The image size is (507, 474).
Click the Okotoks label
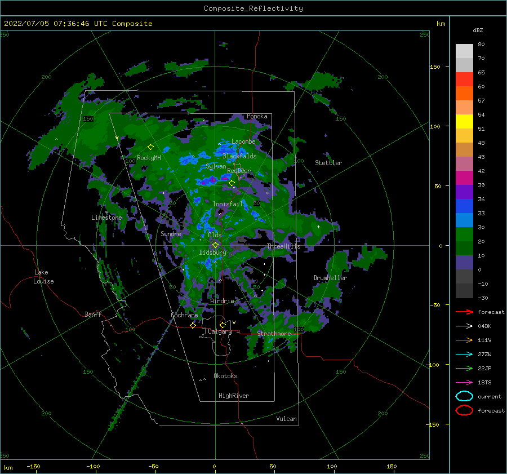225,376
